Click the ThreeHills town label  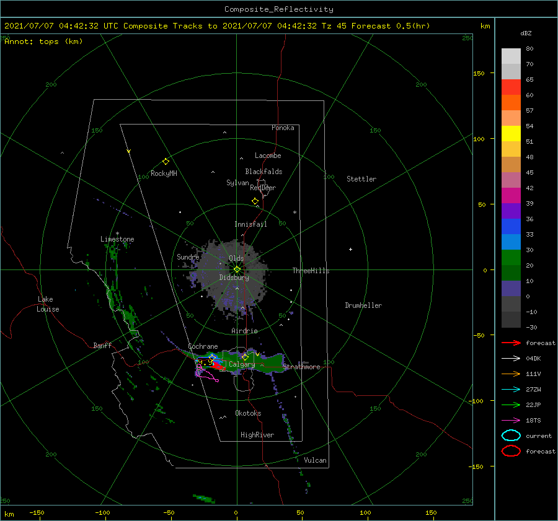(311, 271)
